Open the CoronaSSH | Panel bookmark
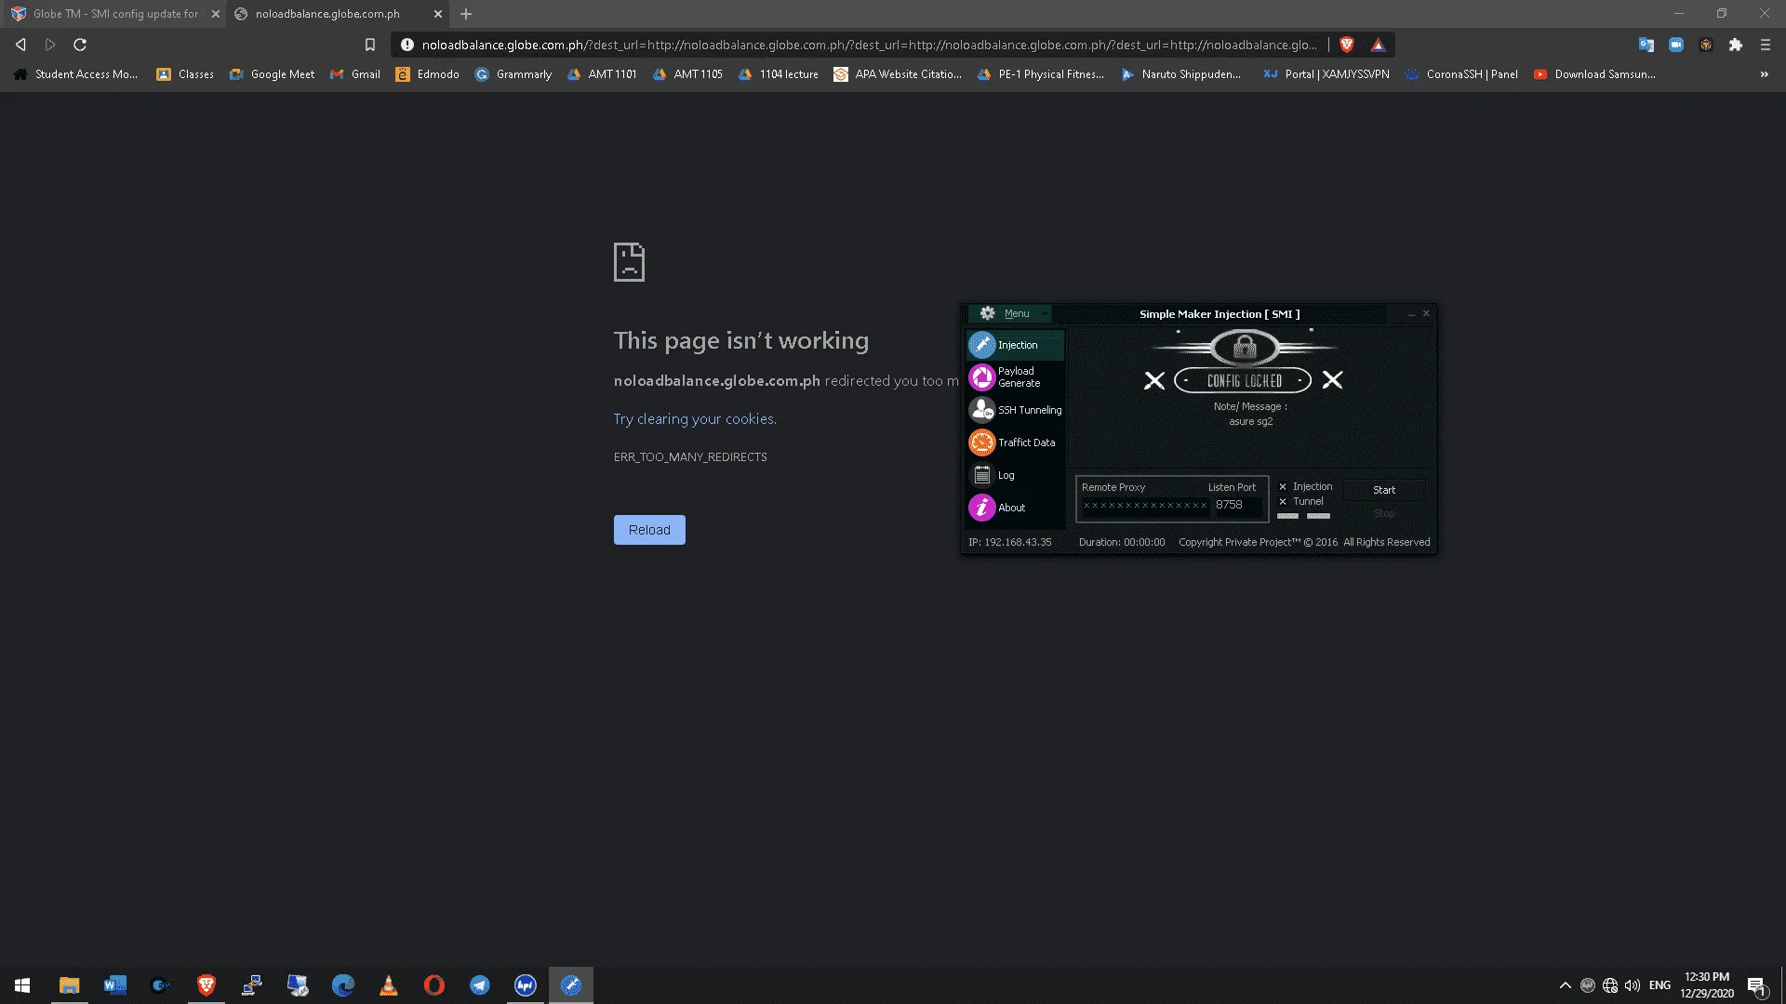 [x=1461, y=74]
